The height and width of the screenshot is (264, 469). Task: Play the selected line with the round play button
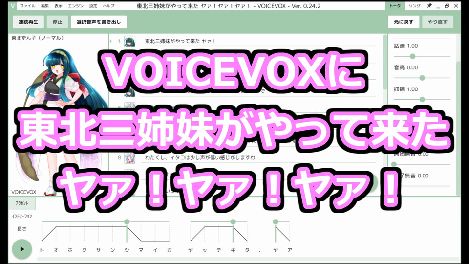22,249
